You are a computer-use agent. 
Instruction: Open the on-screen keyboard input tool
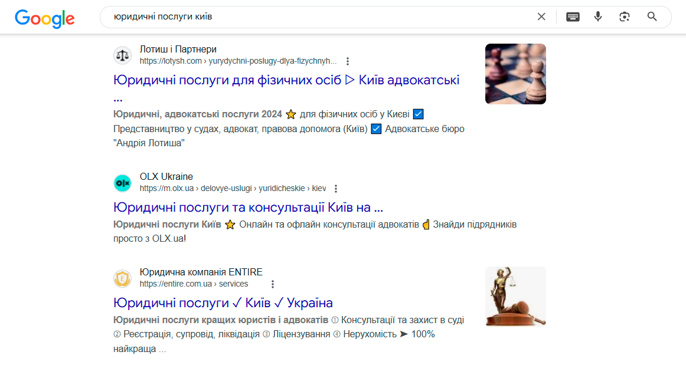573,17
